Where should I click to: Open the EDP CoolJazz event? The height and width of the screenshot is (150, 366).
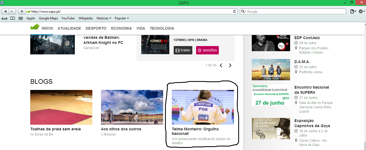307,38
